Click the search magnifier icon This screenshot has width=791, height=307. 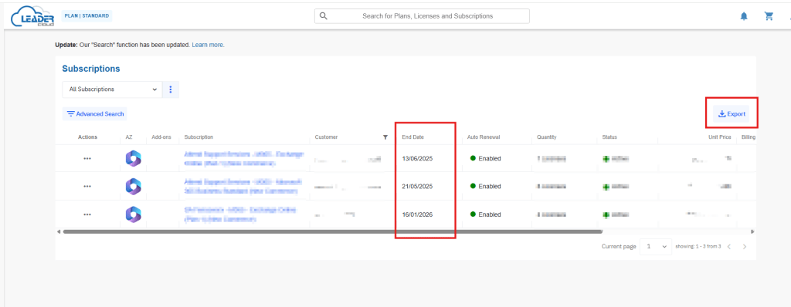(x=324, y=15)
